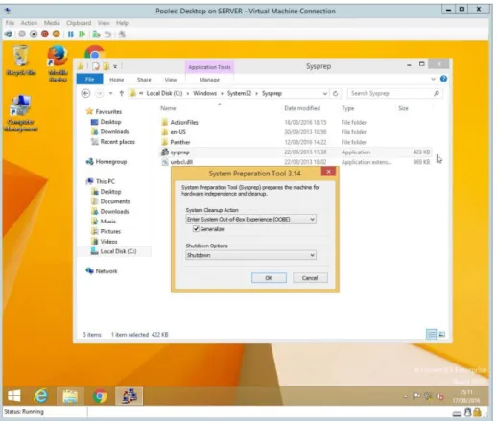Expand the Explorer ribbon chevron

(433, 79)
